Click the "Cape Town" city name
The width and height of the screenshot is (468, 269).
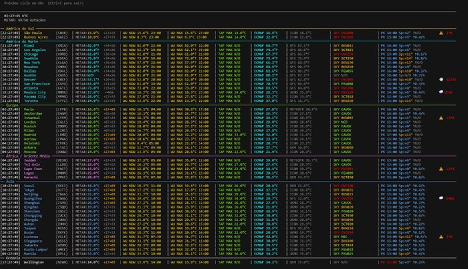tap(33, 169)
